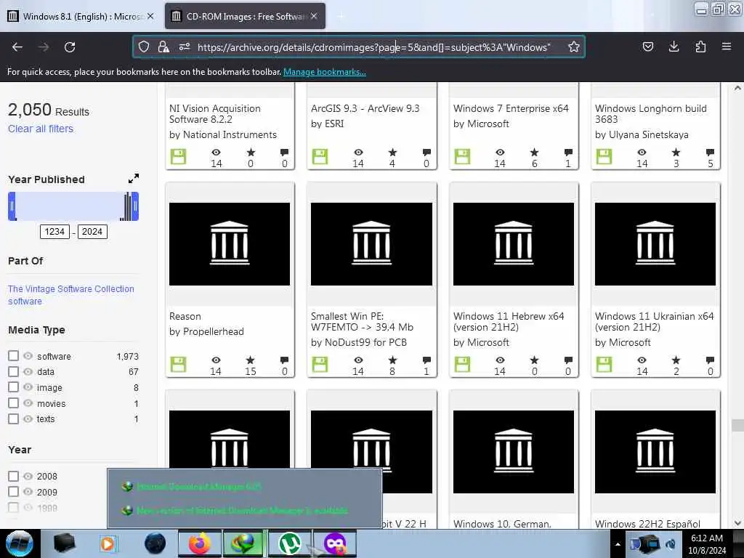Open the ArcGIS 9.3 - ArcView 9.3 title

pyautogui.click(x=365, y=108)
